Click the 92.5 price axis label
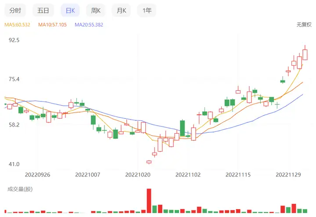This screenshot has height=217, width=316. point(14,40)
